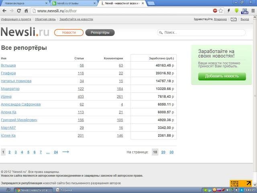257x193 pixels.
Task: Open reporter Глафира profile
Action: 8,73
